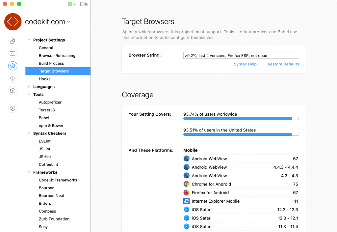
Task: Click the United States coverage bar
Action: pyautogui.click(x=241, y=134)
